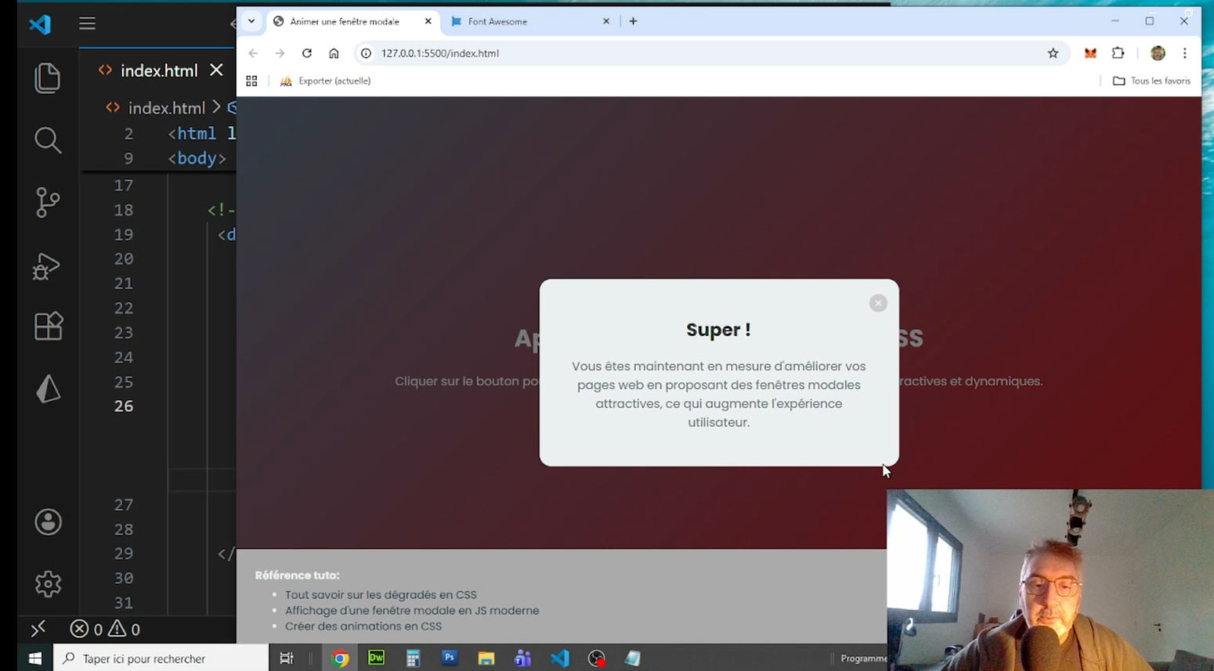Open the VS Code Explorer panel
Screen dimensions: 1214x671
[x=48, y=78]
